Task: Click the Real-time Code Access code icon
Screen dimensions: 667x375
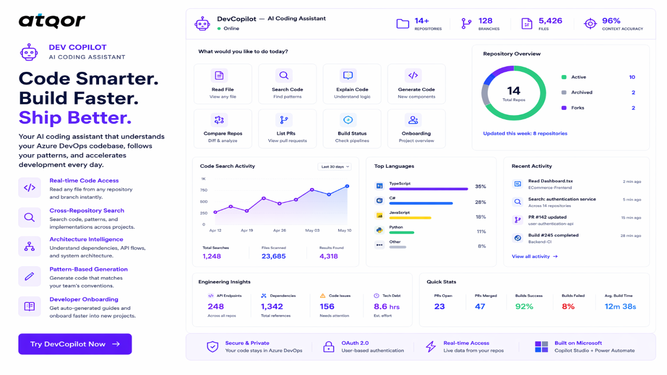Action: [x=30, y=187]
